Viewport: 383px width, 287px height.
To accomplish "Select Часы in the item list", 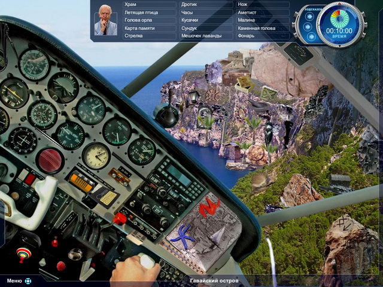I will [187, 13].
